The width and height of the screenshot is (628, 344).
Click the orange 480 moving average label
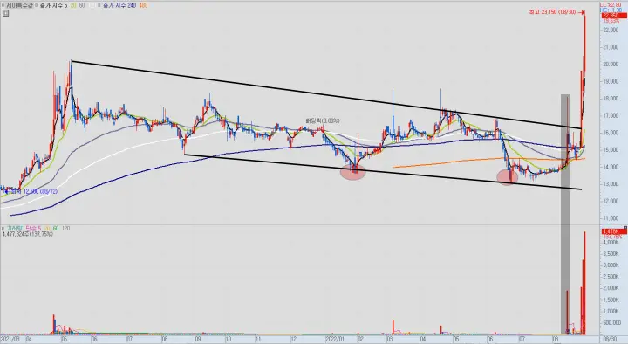(143, 5)
